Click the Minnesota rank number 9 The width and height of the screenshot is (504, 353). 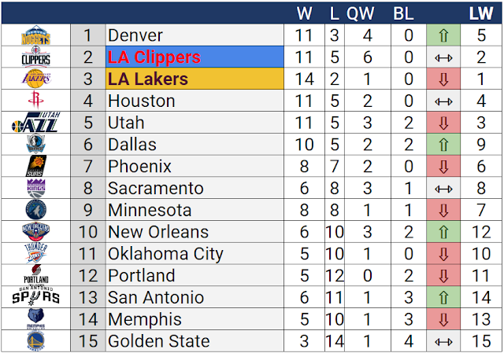coord(88,210)
